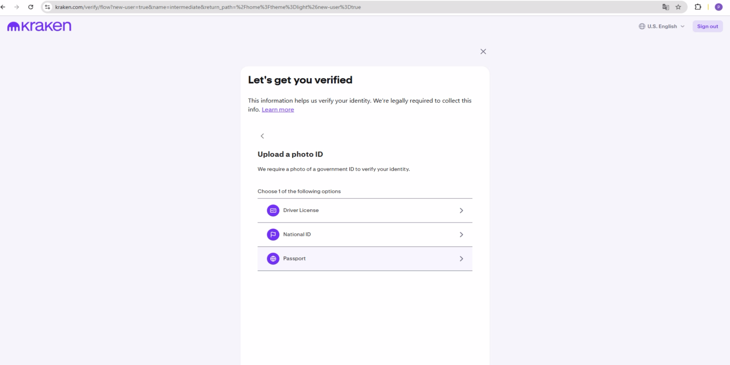Click the Passport globe icon

[x=273, y=259]
